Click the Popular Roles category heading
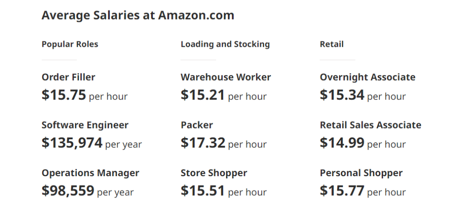 70,44
